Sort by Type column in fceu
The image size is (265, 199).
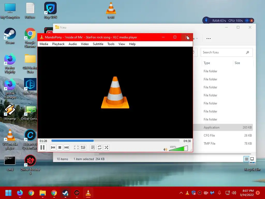(217, 63)
